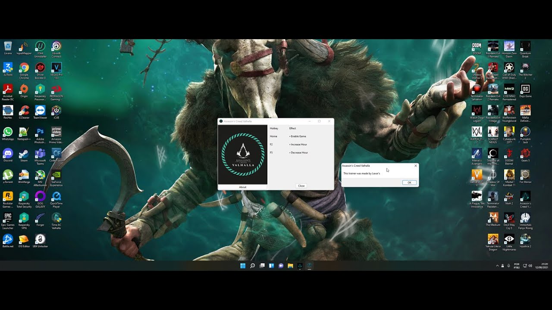The width and height of the screenshot is (552, 310).
Task: Click the 'This trainer was made by Lexar's' message
Action: 361,174
